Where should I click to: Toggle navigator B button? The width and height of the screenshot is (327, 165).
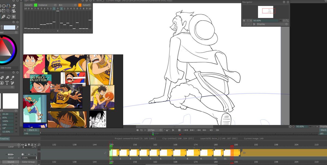[244, 24]
